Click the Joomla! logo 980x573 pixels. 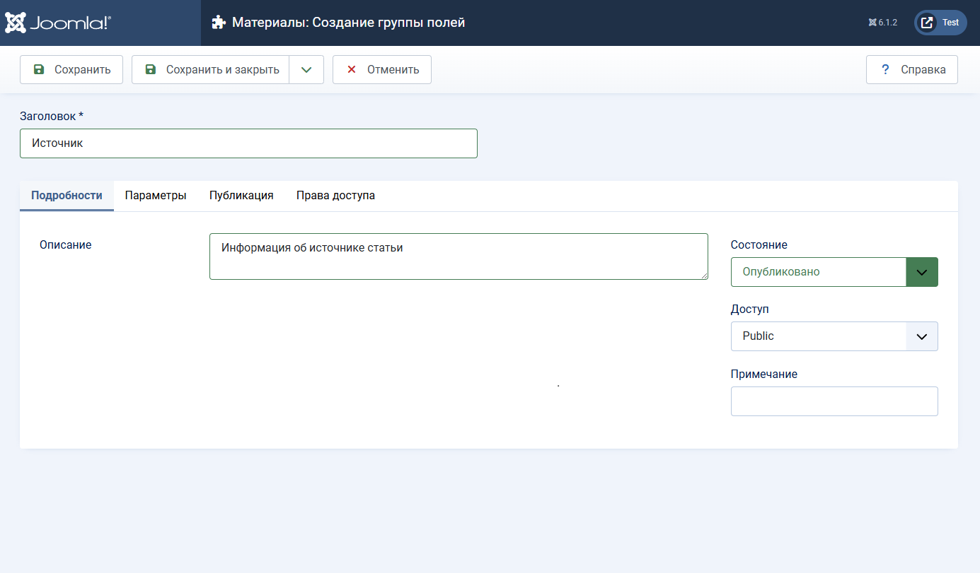tap(58, 23)
